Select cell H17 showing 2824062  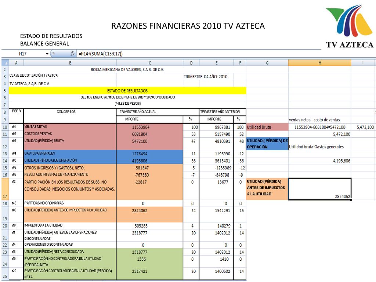[320, 189]
